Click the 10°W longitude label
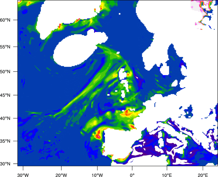 coord(97,175)
